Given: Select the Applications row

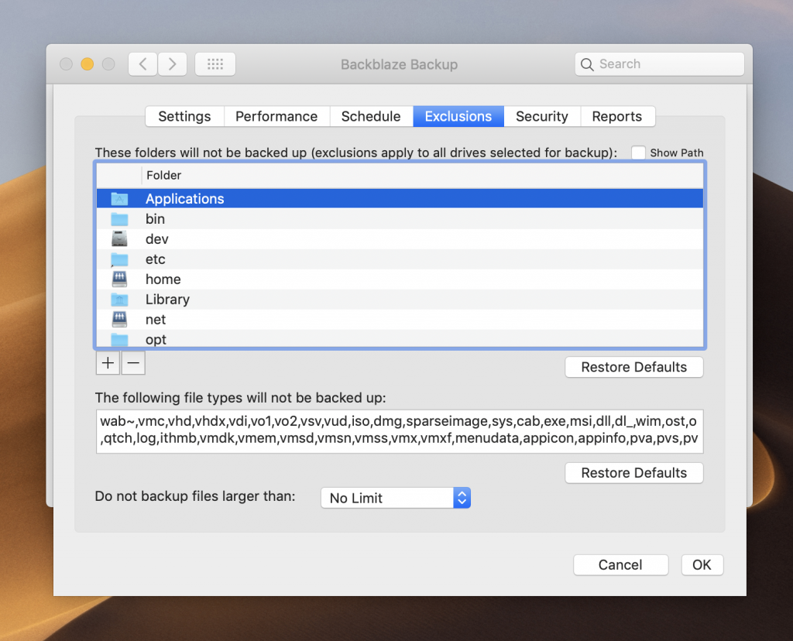Looking at the screenshot, I should 400,199.
